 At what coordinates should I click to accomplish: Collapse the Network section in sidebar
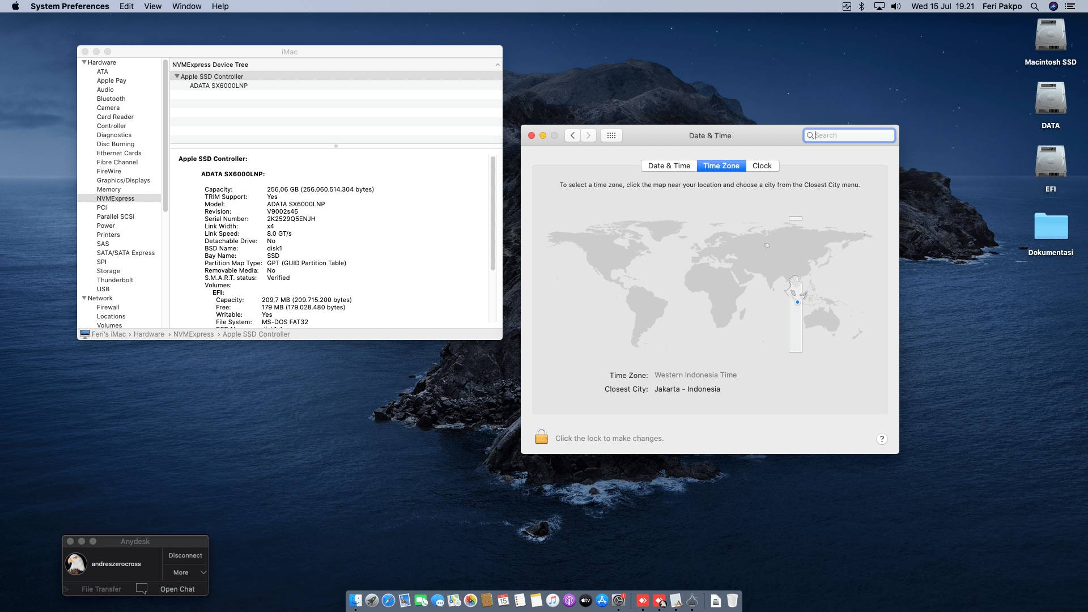[x=84, y=298]
